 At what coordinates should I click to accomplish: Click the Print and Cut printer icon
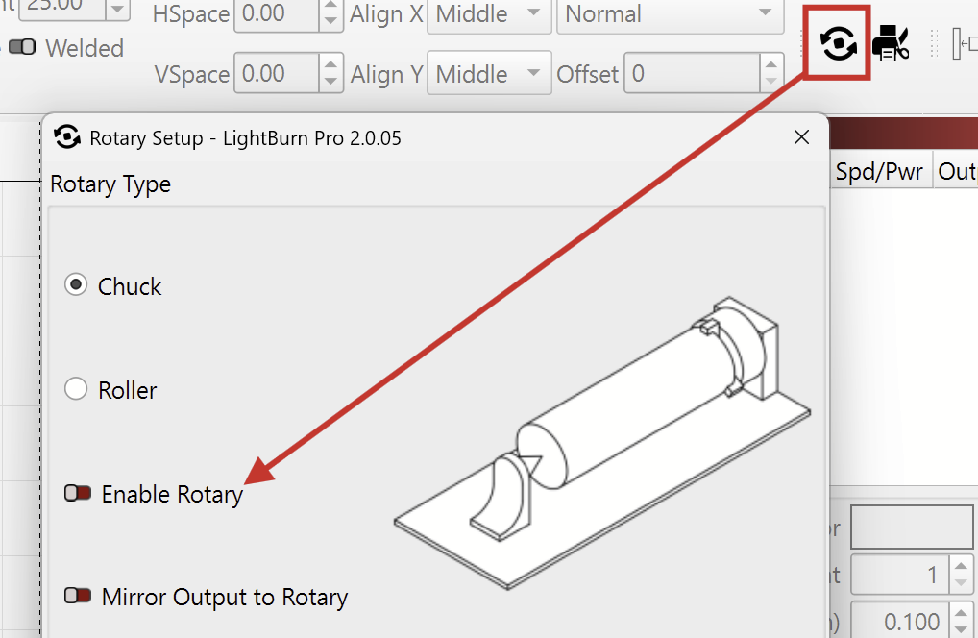pyautogui.click(x=891, y=43)
